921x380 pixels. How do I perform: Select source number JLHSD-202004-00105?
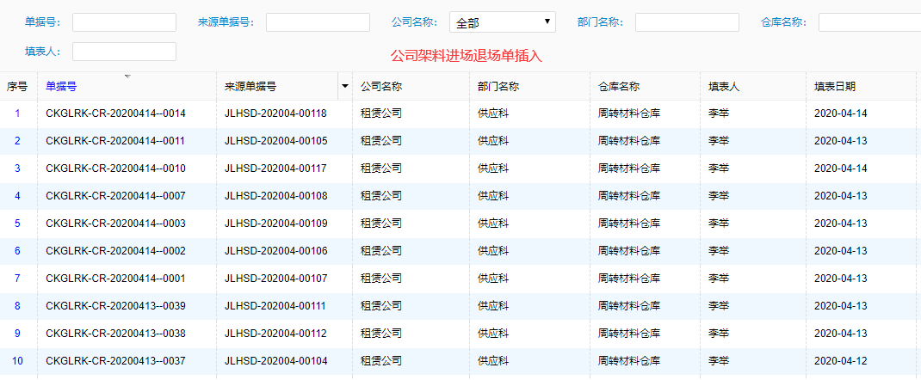[x=276, y=141]
